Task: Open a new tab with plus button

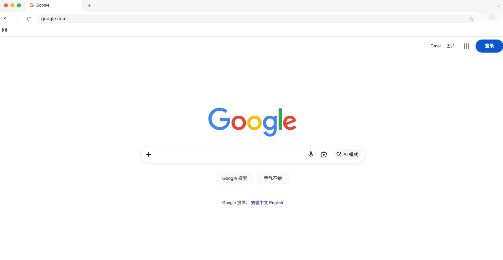Action: tap(89, 5)
